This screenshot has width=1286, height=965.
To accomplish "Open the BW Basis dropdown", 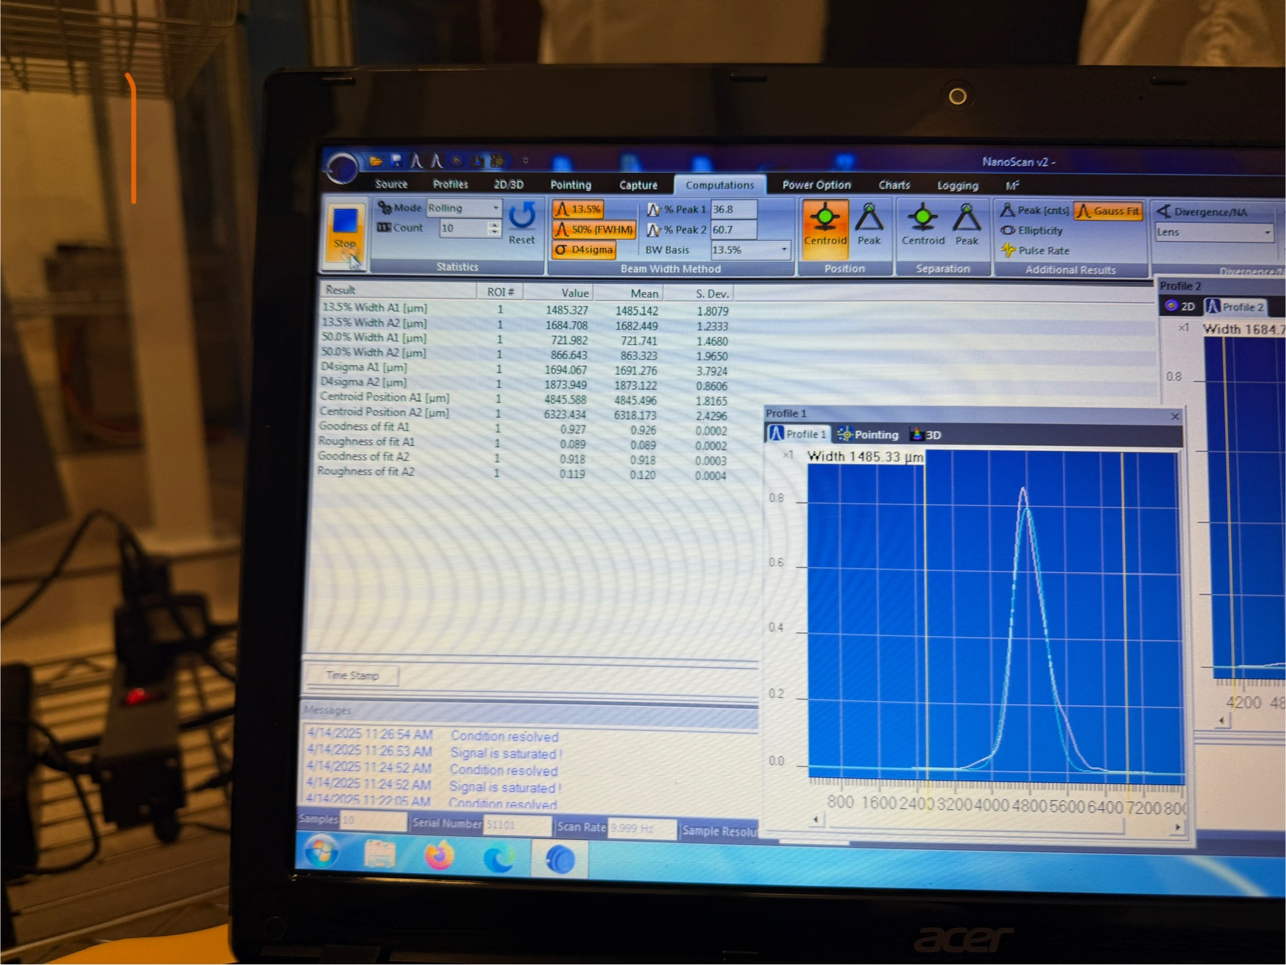I will 750,250.
